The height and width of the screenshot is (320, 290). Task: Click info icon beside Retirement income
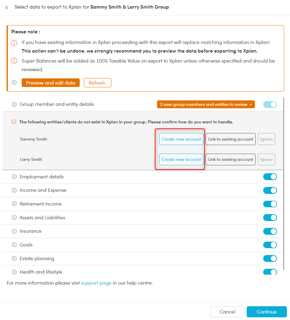pos(14,204)
